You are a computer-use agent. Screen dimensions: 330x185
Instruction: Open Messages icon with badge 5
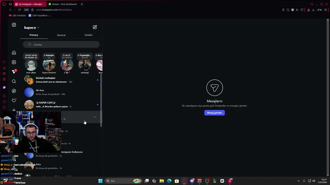coord(14,72)
